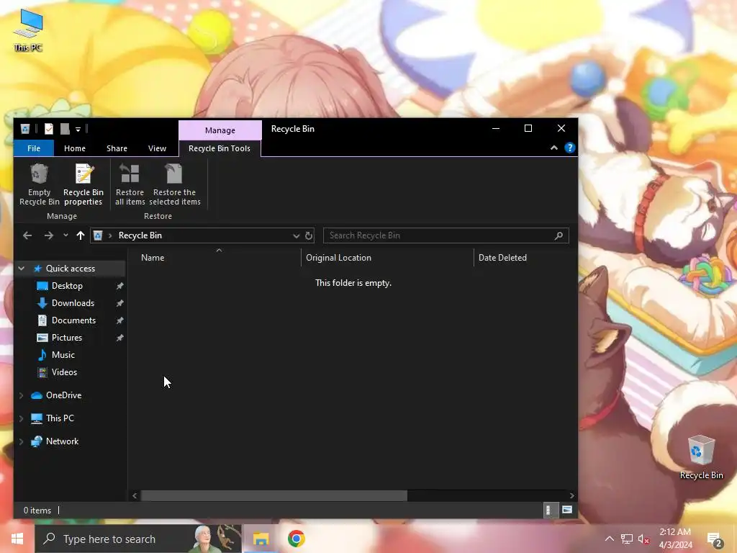
Task: Click the taskbar search box
Action: coord(138,539)
